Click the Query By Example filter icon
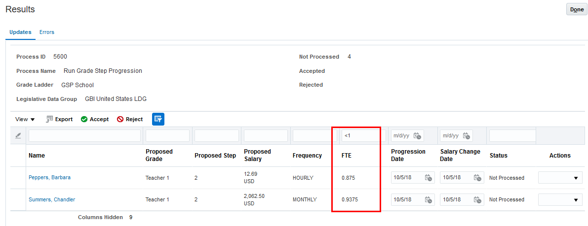 [158, 119]
